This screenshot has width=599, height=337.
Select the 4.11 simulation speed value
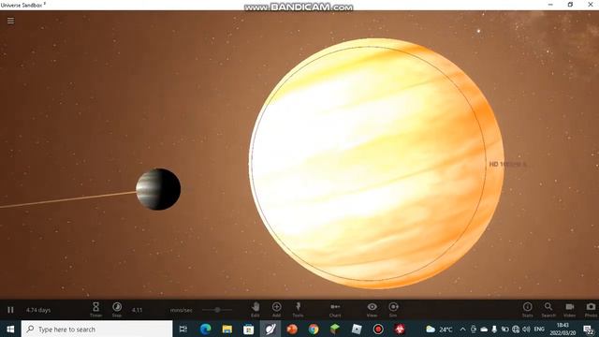coord(138,310)
